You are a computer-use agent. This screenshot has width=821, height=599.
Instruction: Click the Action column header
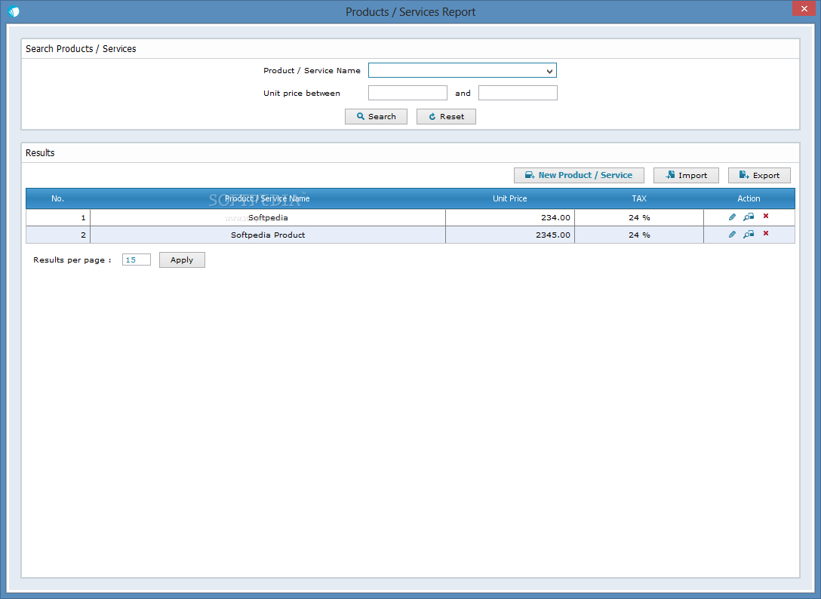[749, 198]
